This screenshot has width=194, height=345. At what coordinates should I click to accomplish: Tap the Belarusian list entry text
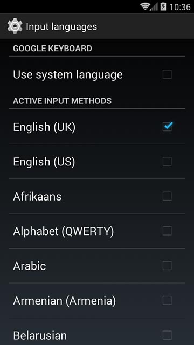point(40,335)
